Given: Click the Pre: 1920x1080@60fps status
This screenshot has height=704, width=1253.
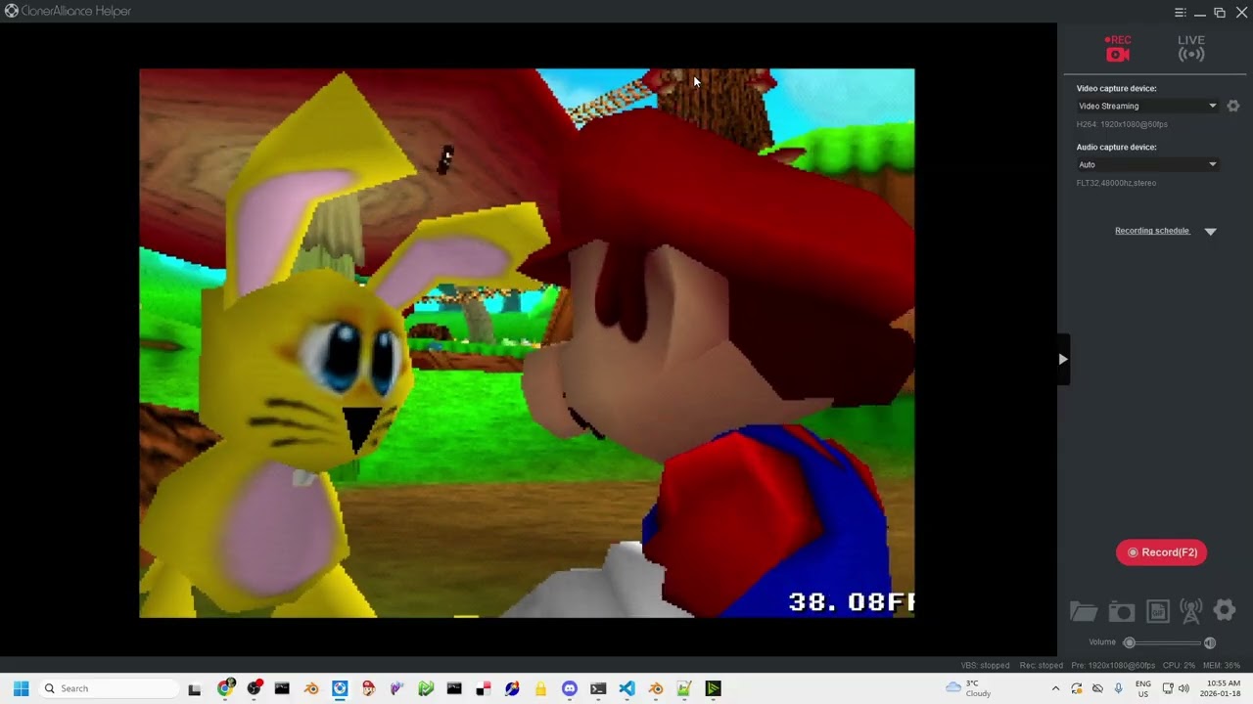Looking at the screenshot, I should coord(1113,666).
